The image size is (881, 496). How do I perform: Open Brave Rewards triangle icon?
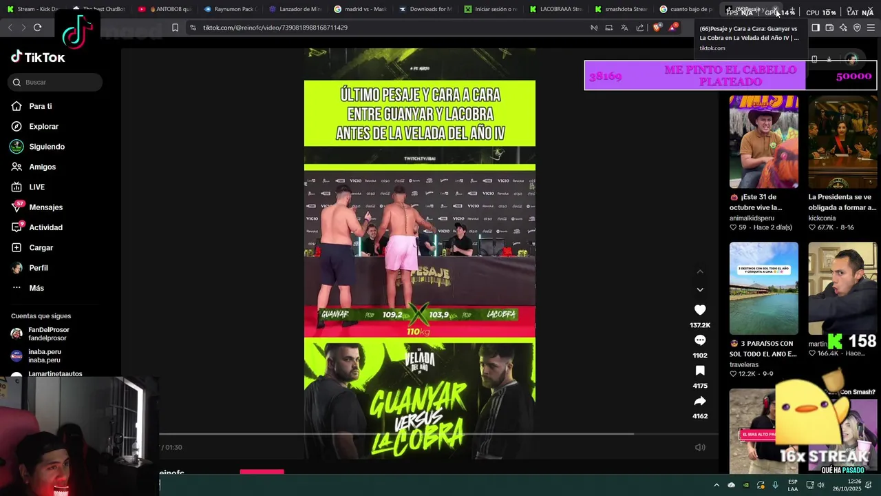click(x=672, y=28)
